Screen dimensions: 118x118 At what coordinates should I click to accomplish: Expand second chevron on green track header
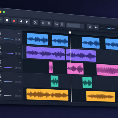20,82
